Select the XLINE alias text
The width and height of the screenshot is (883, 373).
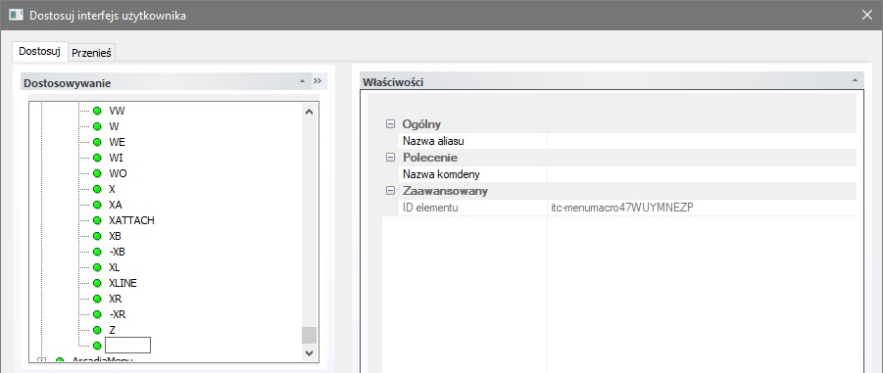[123, 283]
